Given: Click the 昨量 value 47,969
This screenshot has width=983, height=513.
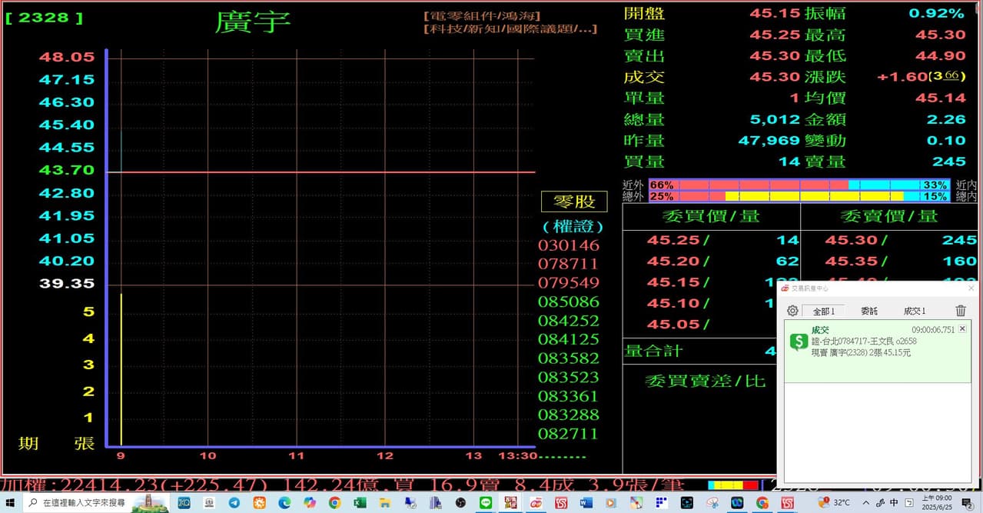Looking at the screenshot, I should point(771,140).
